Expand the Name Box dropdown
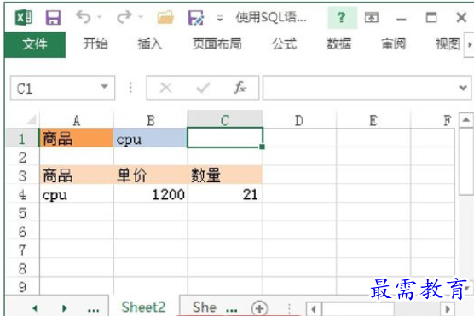 [105, 87]
